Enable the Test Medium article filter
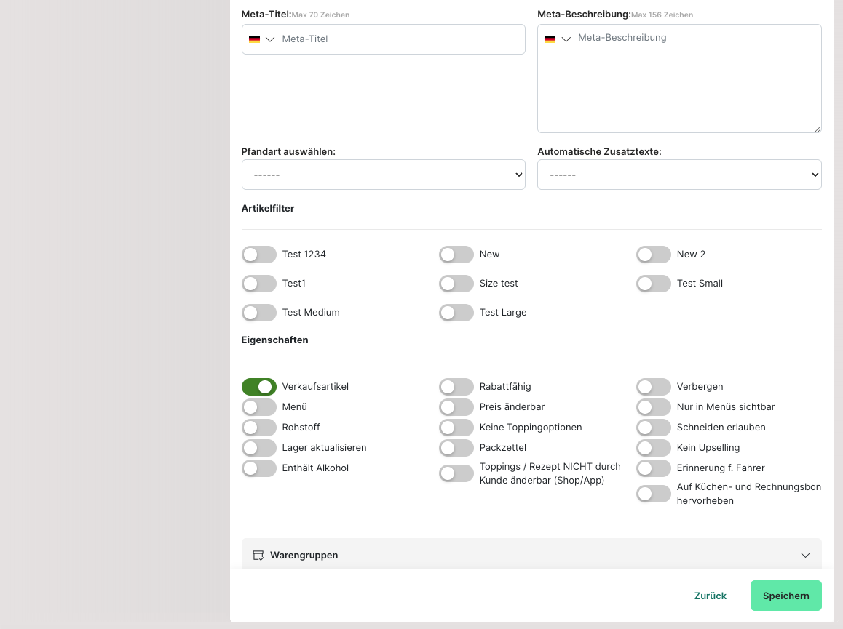The height and width of the screenshot is (629, 843). click(x=259, y=313)
